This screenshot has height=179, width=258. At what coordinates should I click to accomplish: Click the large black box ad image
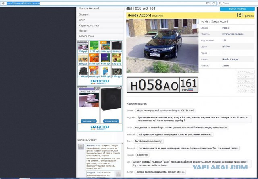click(x=111, y=99)
